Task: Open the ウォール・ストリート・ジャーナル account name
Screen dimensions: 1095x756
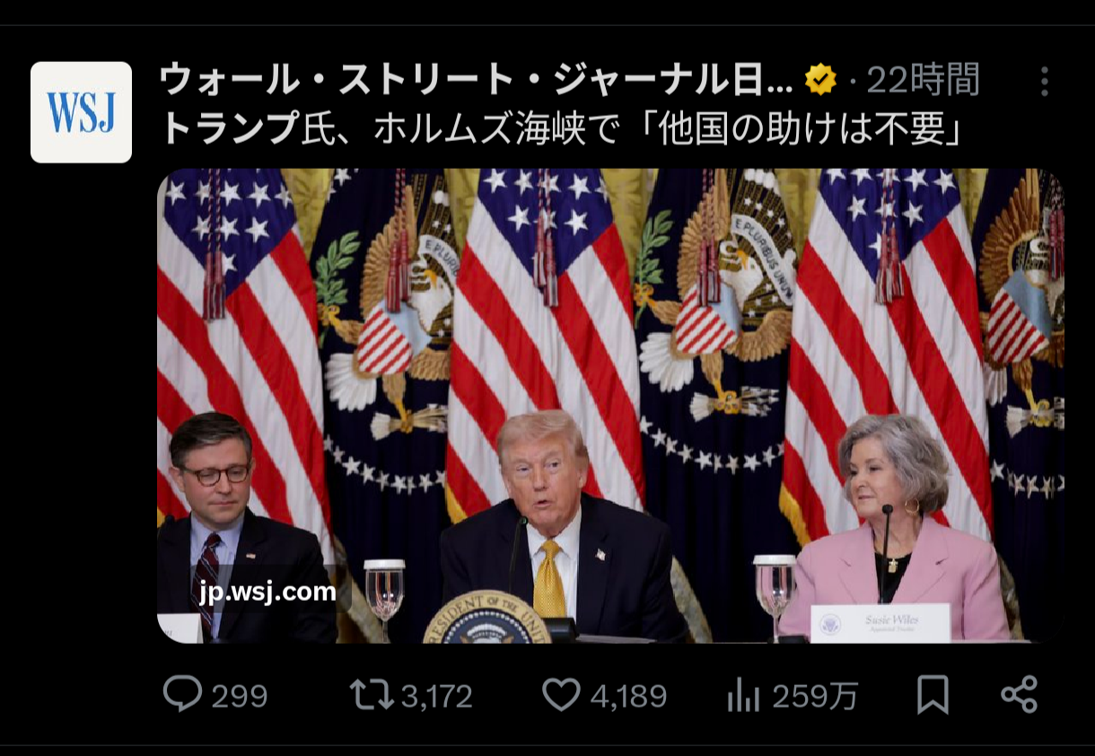Action: tap(476, 81)
